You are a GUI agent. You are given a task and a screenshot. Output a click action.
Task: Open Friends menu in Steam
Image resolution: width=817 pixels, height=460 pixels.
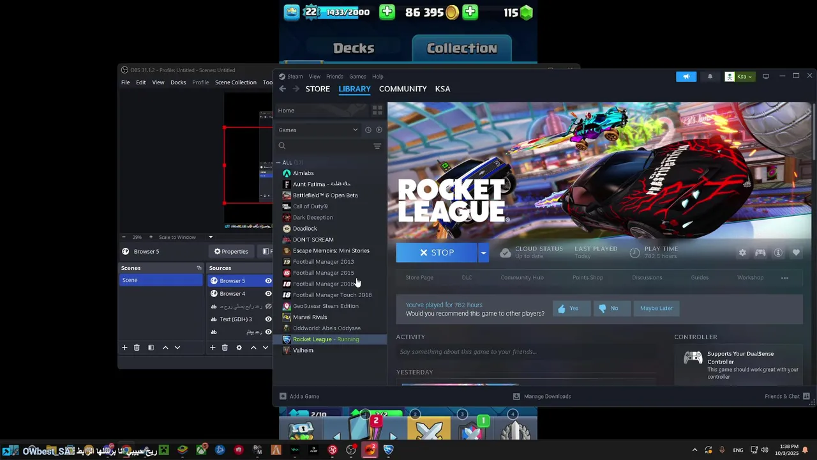point(334,77)
